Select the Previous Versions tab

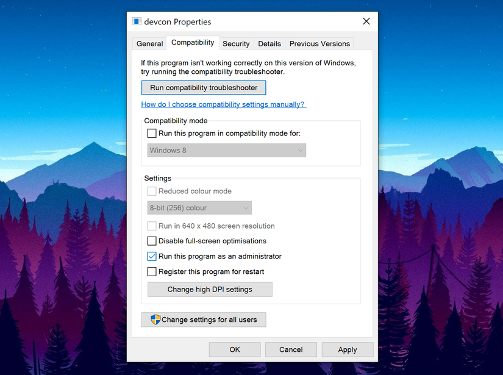tap(319, 43)
